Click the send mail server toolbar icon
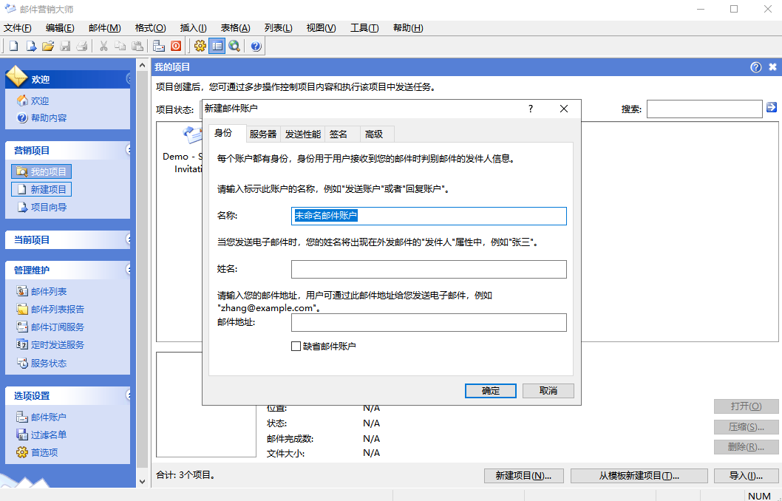The image size is (782, 501). tap(159, 47)
